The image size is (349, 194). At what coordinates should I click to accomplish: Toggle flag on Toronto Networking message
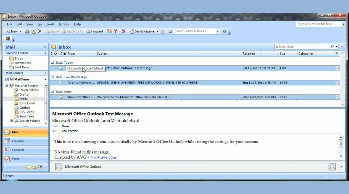pos(337,83)
